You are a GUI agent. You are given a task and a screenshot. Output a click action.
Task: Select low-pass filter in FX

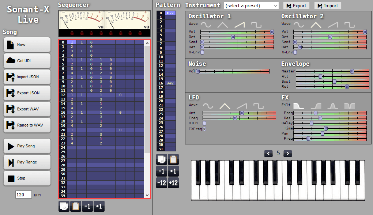coord(298,106)
